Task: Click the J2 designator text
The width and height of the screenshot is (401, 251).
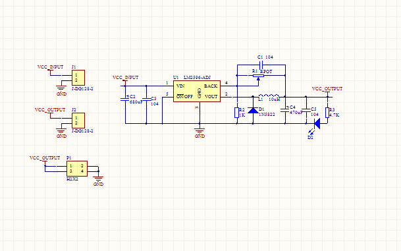Action: (74, 110)
